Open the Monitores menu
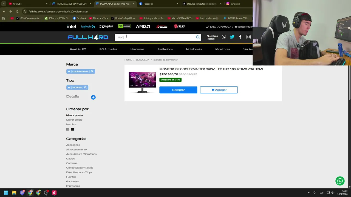 [222, 49]
